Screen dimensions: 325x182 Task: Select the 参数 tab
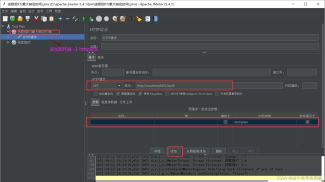[x=95, y=102]
